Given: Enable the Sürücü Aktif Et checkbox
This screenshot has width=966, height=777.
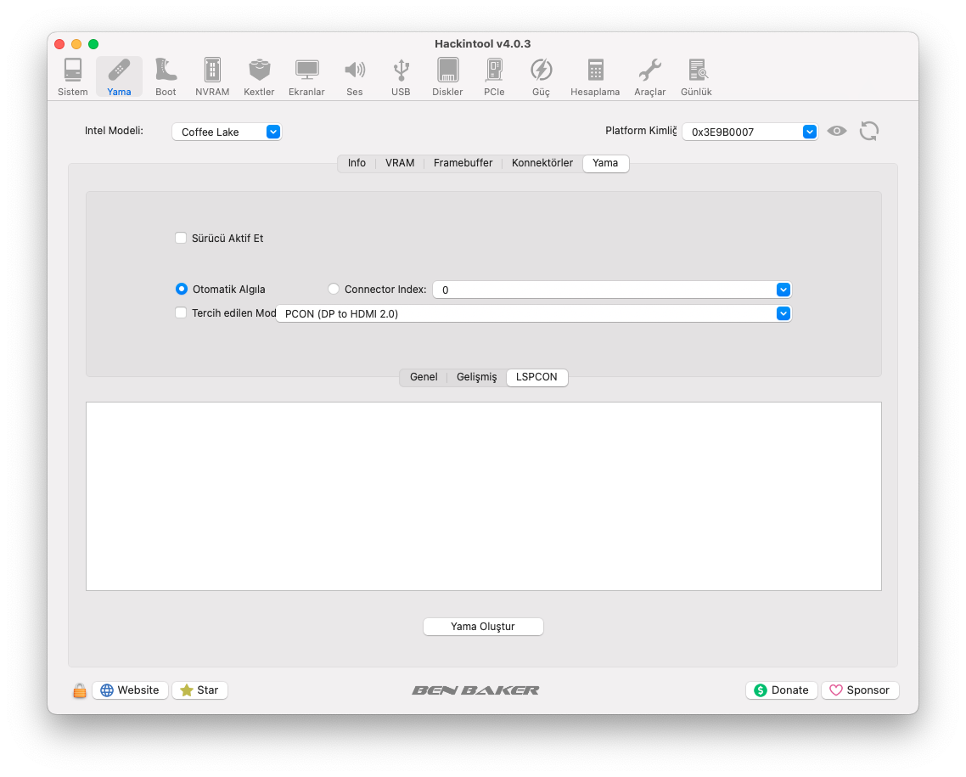Looking at the screenshot, I should 181,238.
